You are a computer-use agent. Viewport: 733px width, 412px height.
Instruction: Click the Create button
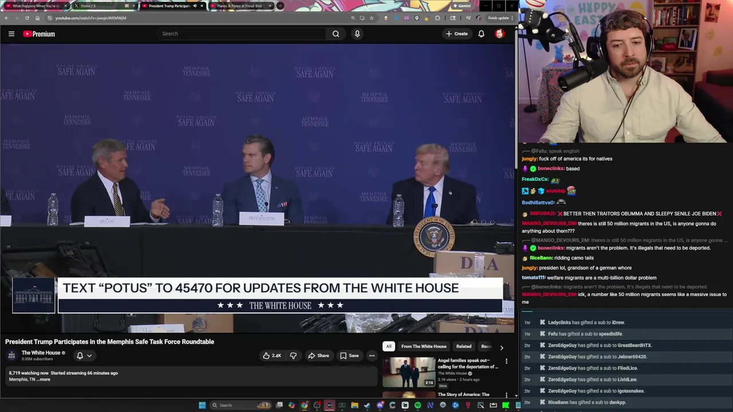(456, 34)
